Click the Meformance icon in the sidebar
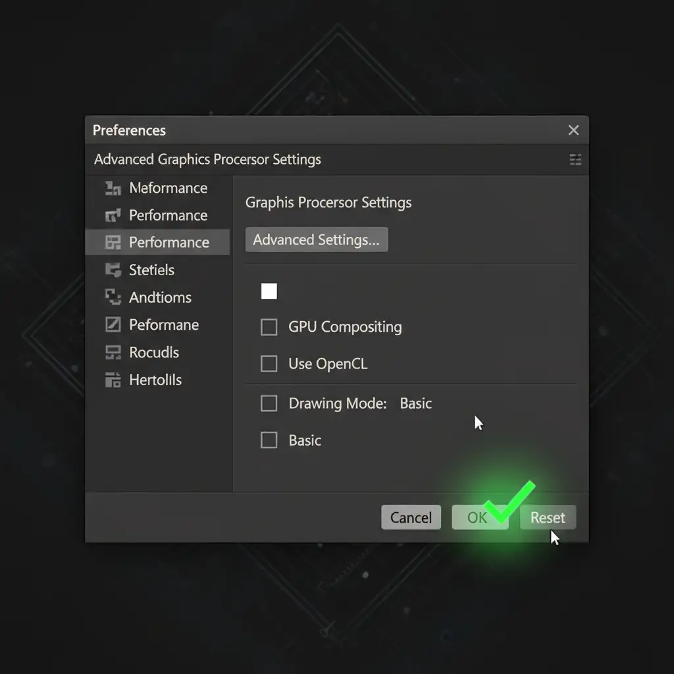 pyautogui.click(x=113, y=189)
